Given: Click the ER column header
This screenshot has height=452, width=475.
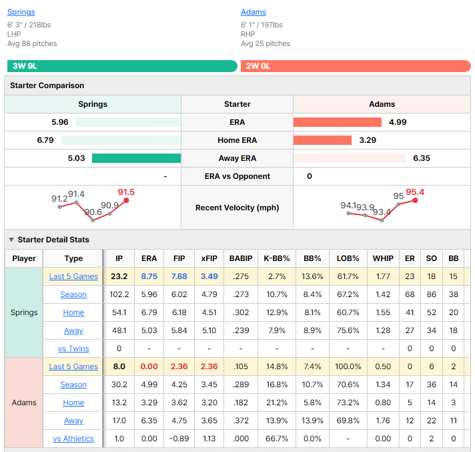Looking at the screenshot, I should tap(410, 258).
